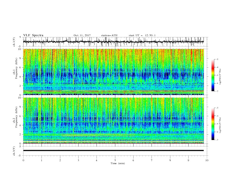Screen dimensions: 233x180
Task: Click the ch.1 spectrogram panel
Action: (113, 72)
